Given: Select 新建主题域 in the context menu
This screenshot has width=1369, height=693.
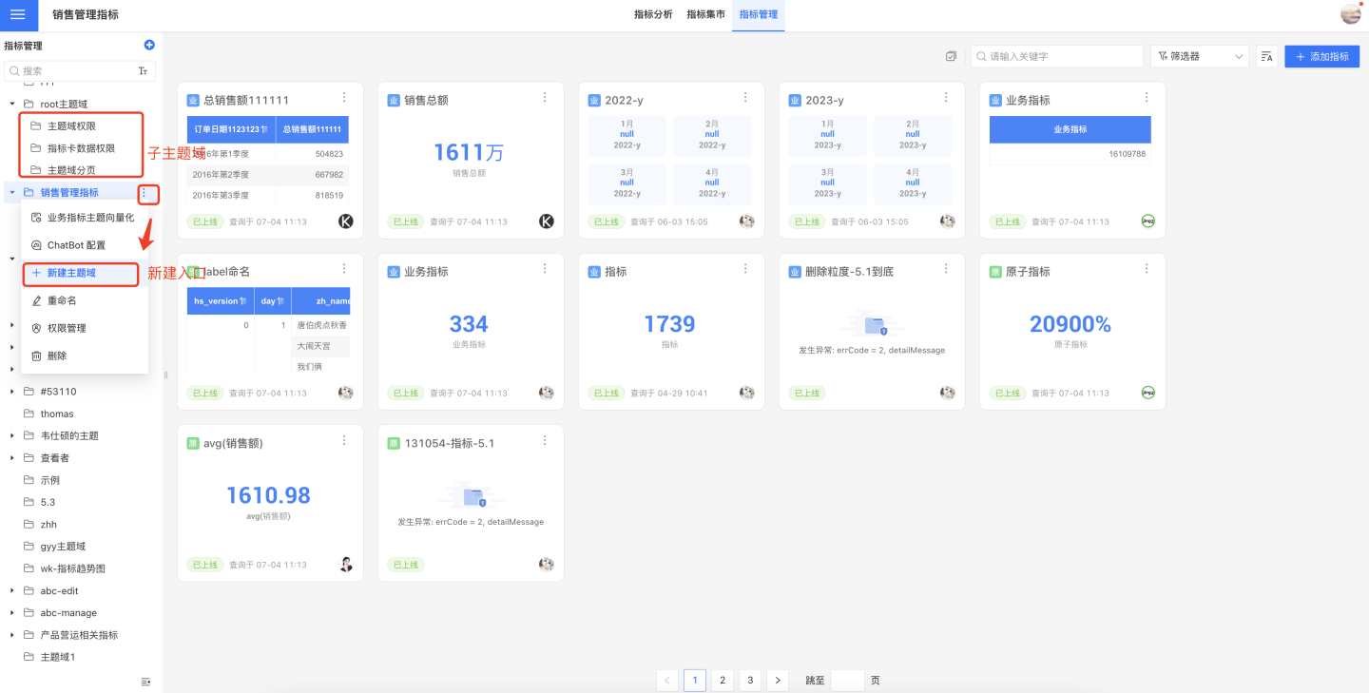Looking at the screenshot, I should tap(71, 273).
